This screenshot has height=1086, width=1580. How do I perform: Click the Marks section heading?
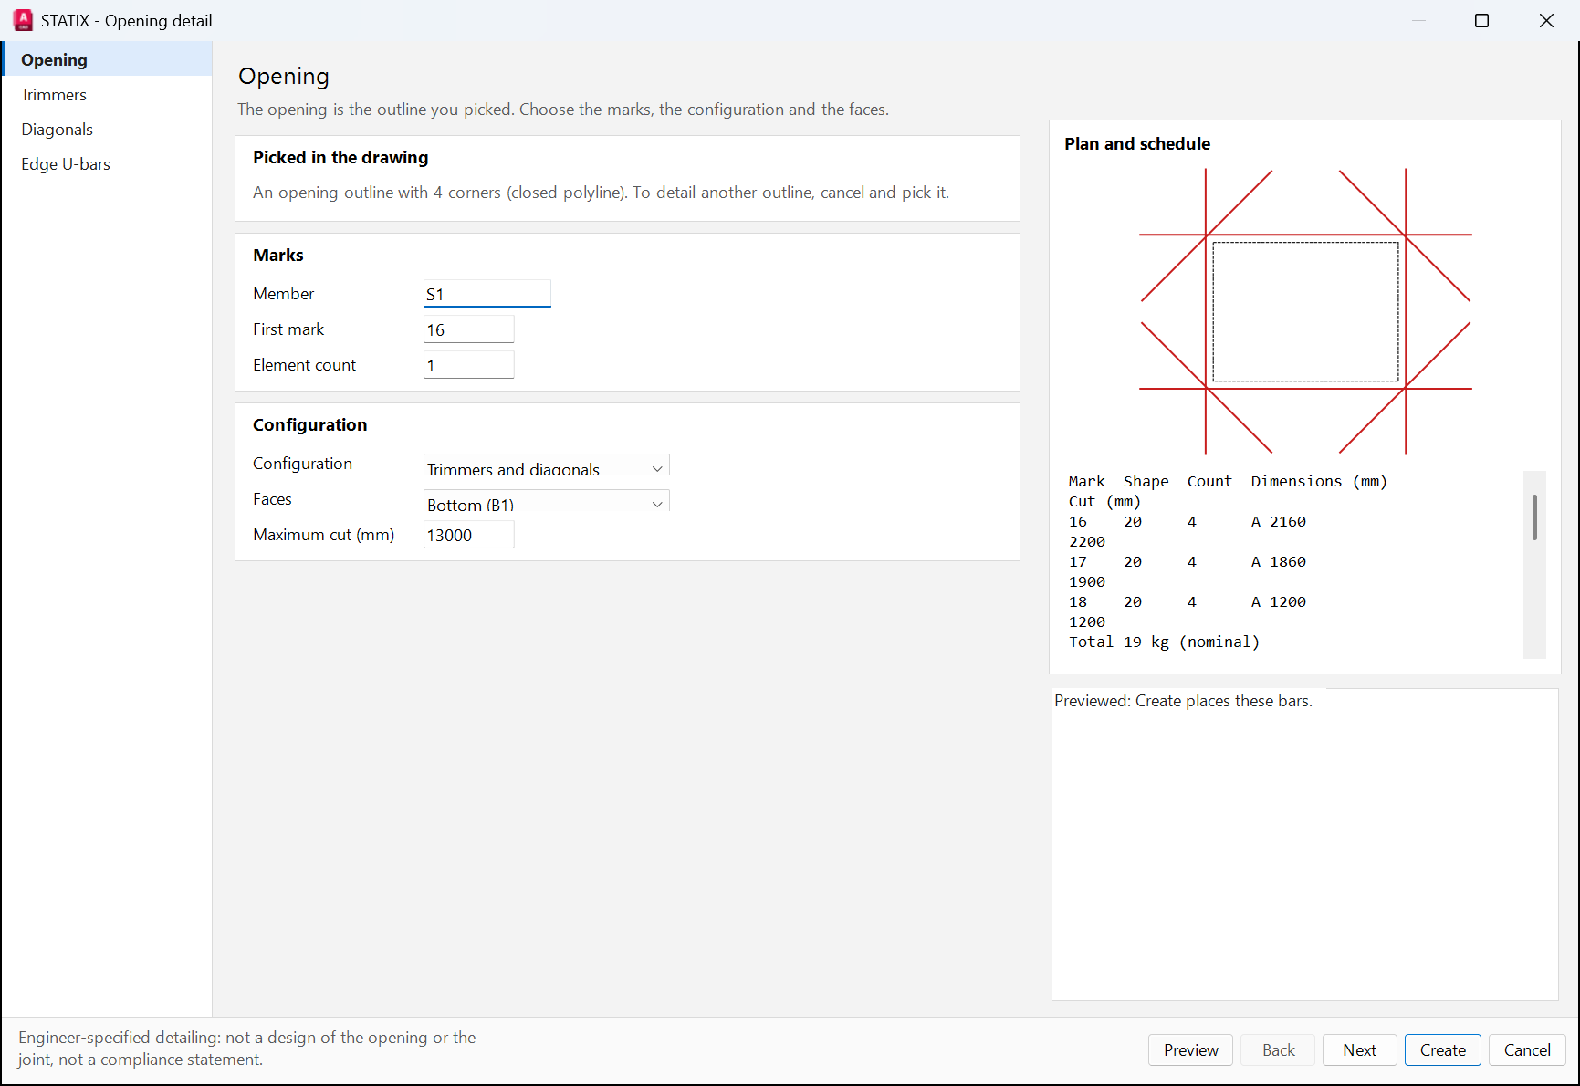[278, 256]
